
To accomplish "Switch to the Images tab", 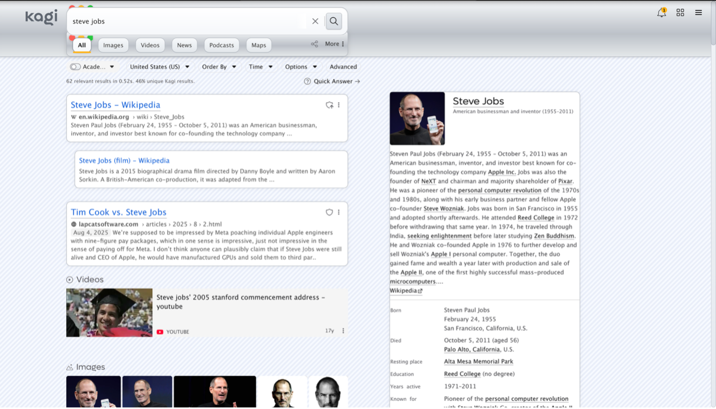I will click(x=113, y=45).
